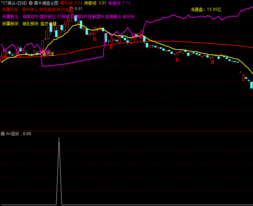The width and height of the screenshot is (253, 206).
Task: Click the 所属板块 label
Action: pos(10,24)
